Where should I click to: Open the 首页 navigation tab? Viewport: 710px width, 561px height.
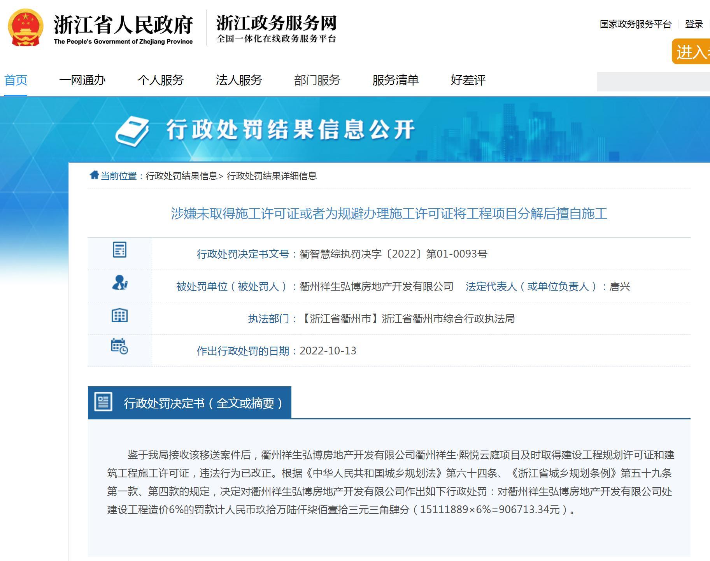16,81
